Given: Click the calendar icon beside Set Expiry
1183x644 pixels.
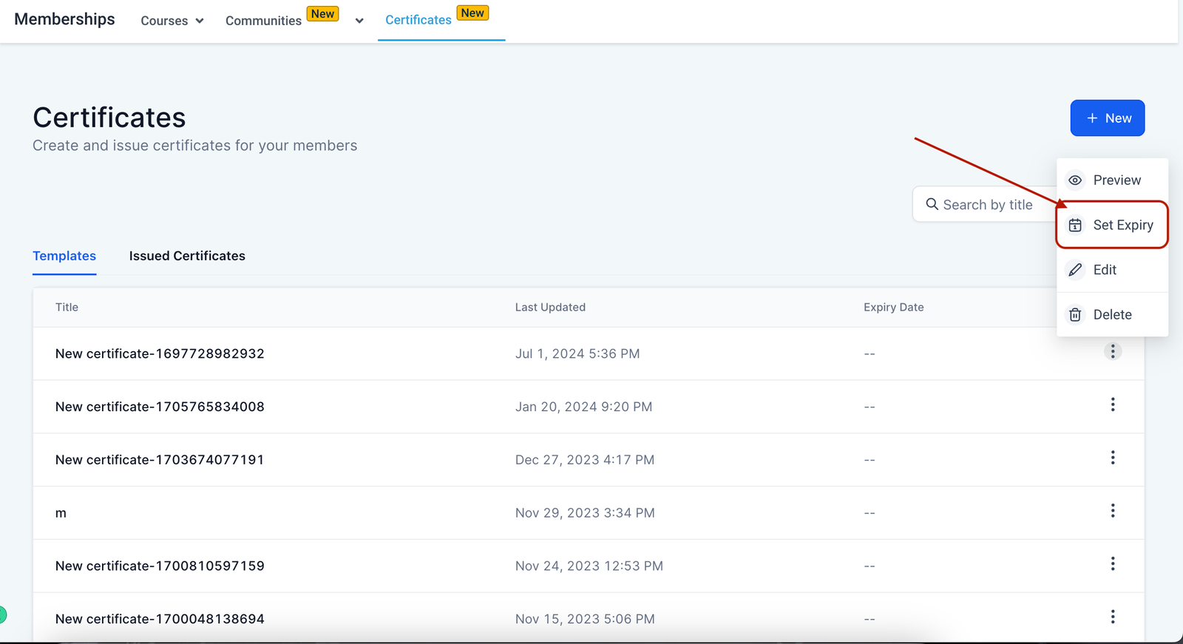Looking at the screenshot, I should coord(1075,226).
